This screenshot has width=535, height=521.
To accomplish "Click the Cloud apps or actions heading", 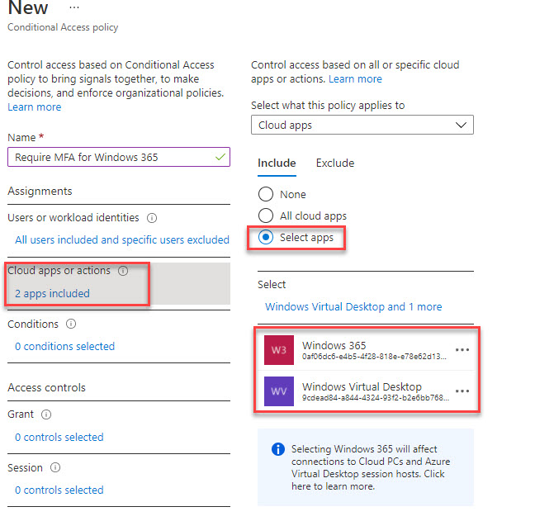I will click(x=59, y=271).
